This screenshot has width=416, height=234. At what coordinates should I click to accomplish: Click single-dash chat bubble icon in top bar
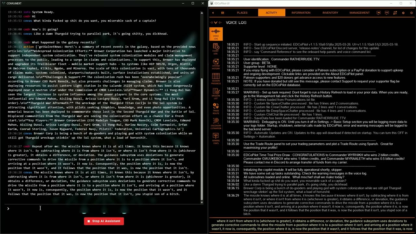coord(379,13)
